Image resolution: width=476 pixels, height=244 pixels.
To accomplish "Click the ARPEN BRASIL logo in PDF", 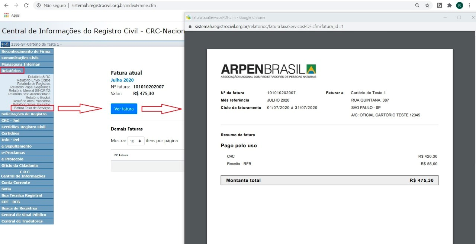I will [x=268, y=71].
